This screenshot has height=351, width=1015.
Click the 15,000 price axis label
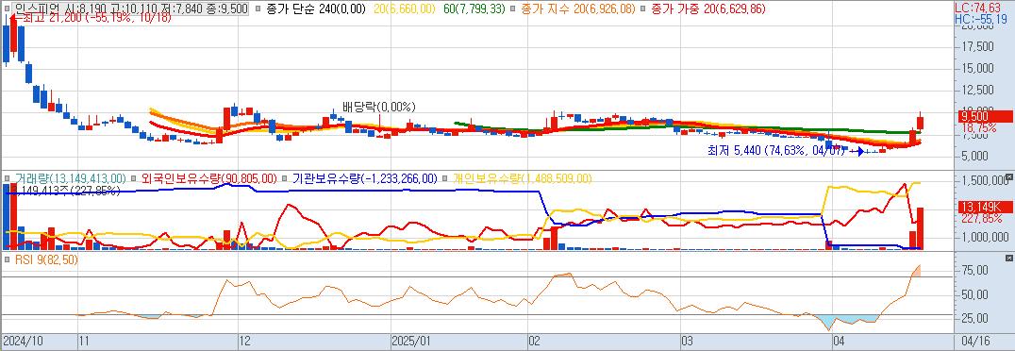tap(977, 68)
